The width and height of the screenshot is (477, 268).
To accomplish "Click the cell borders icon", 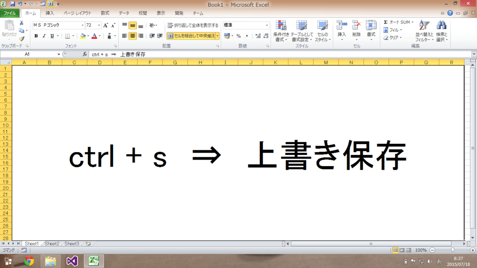I will tap(68, 36).
